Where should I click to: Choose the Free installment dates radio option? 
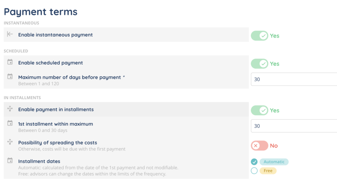[x=254, y=171]
